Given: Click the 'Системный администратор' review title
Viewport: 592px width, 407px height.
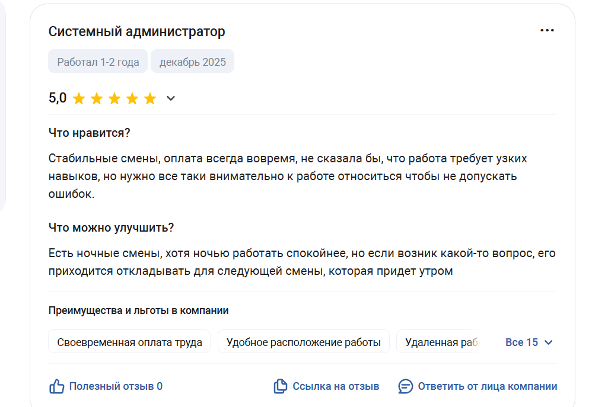Looking at the screenshot, I should 136,31.
